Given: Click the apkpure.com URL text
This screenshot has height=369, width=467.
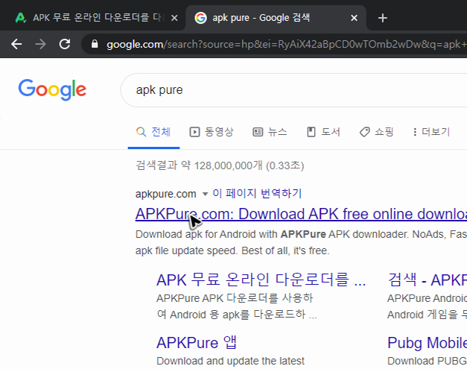Looking at the screenshot, I should click(x=165, y=194).
